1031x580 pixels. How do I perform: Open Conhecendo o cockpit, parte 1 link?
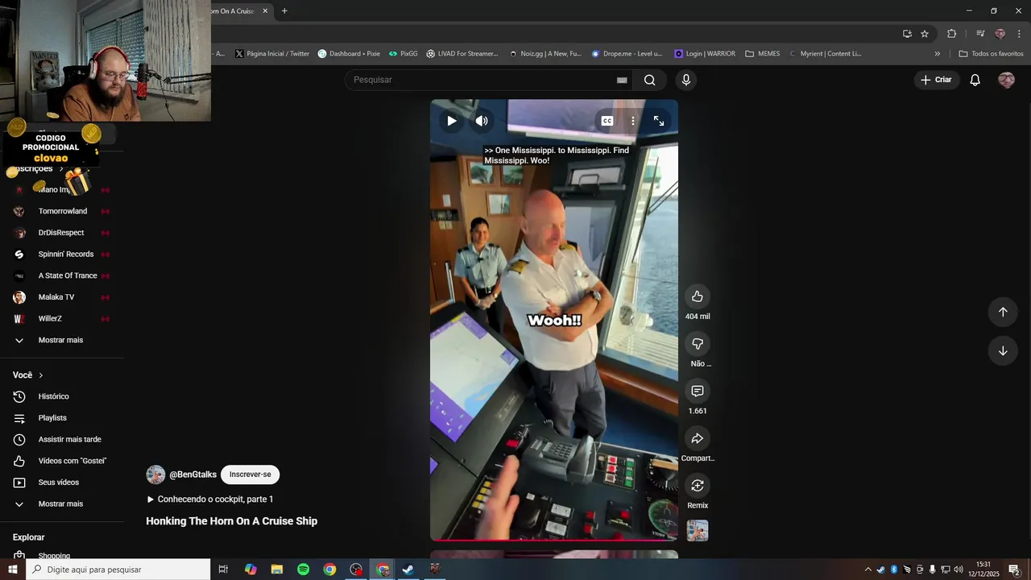[209, 499]
